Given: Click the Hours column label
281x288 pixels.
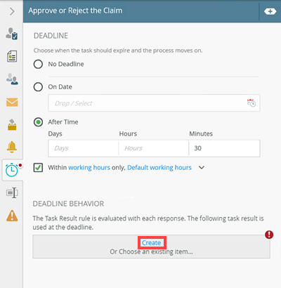Looking at the screenshot, I should (x=128, y=133).
